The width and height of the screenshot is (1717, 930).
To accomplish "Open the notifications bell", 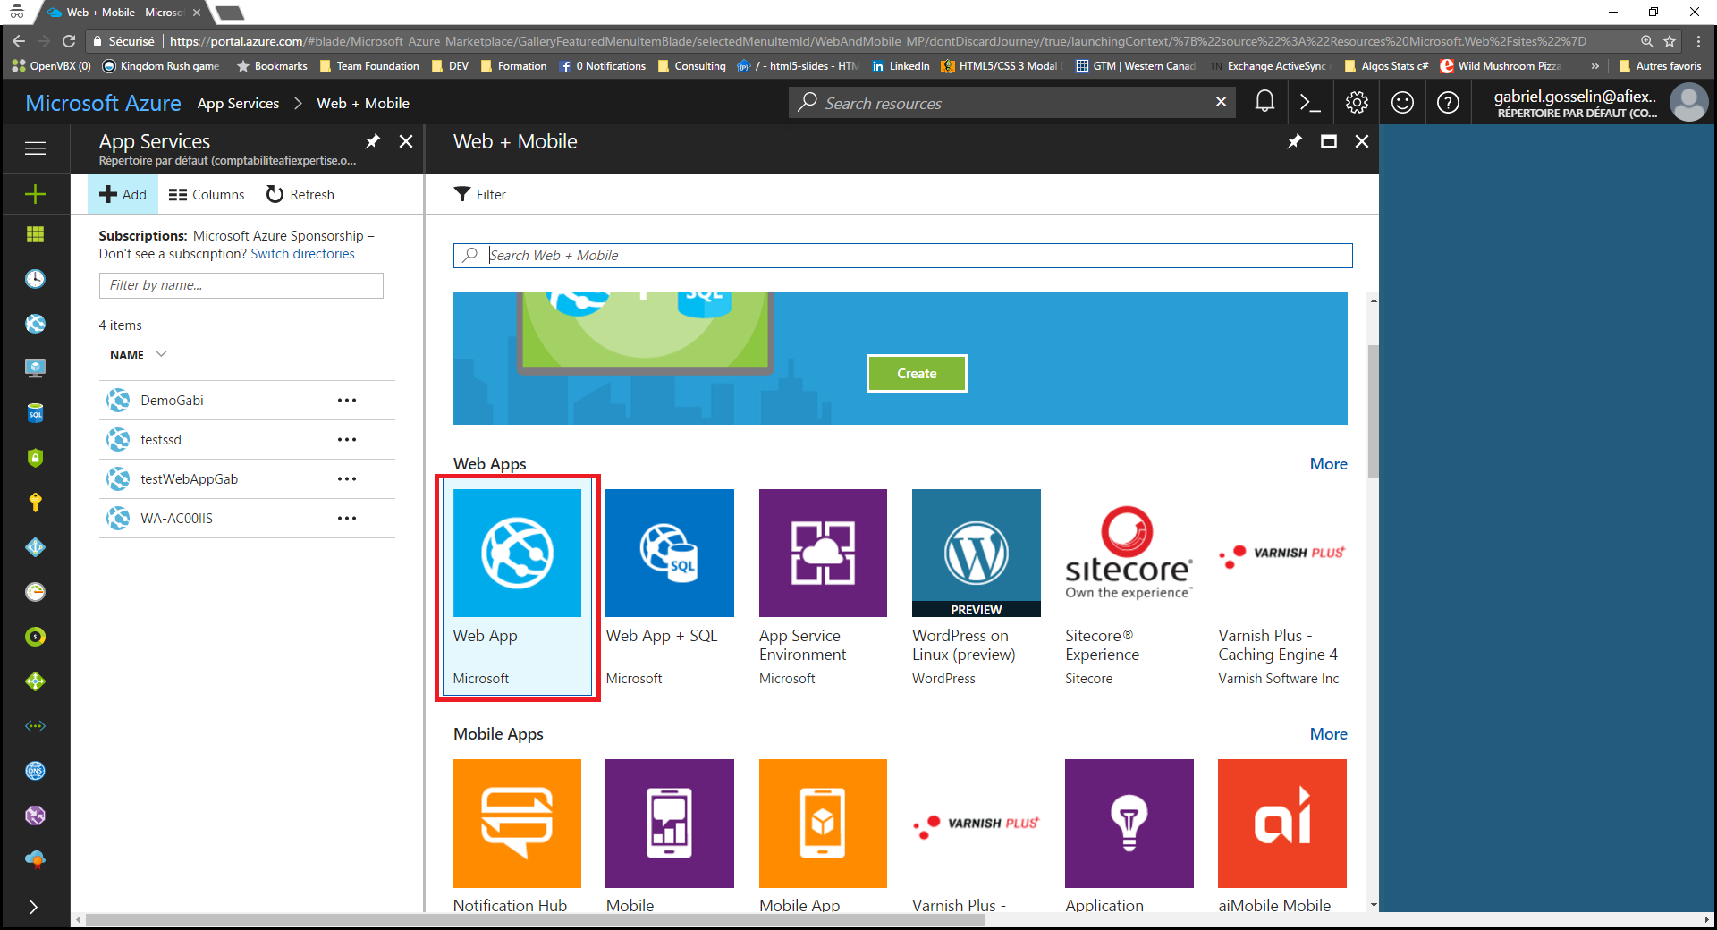I will [x=1264, y=103].
